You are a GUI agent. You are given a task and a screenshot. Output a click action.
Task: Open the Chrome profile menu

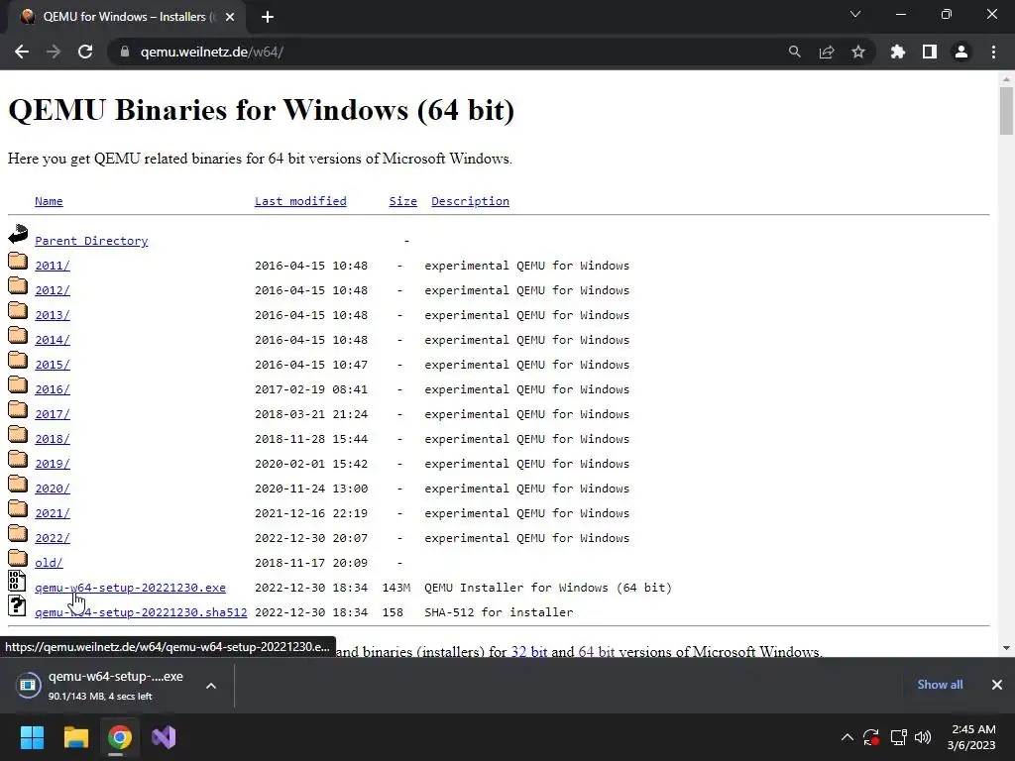click(x=961, y=52)
